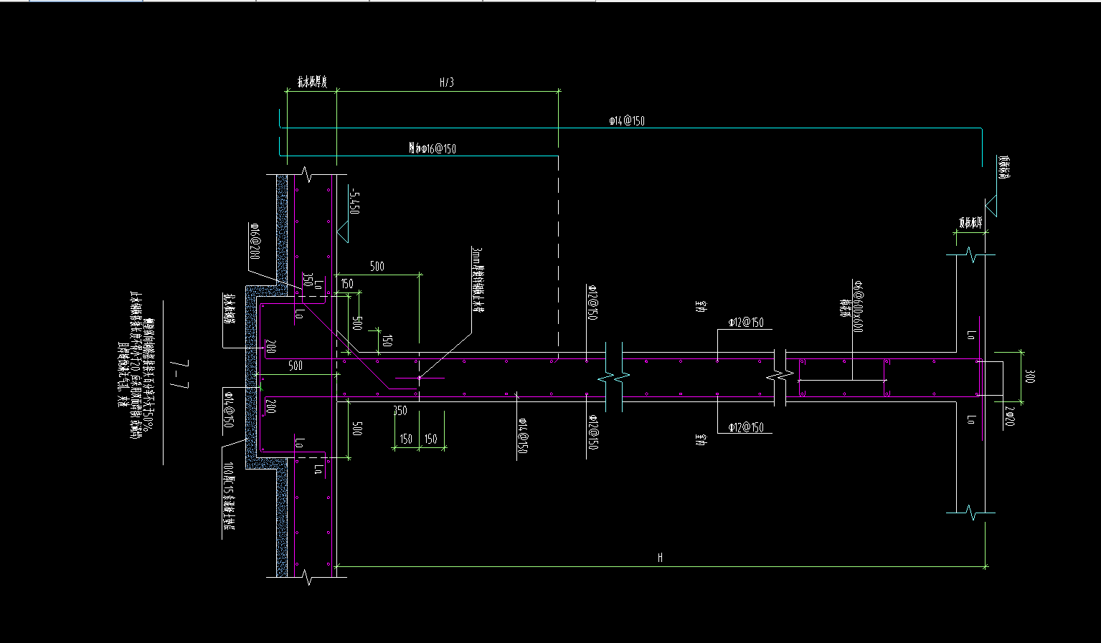The height and width of the screenshot is (643, 1101).
Task: Select the Φ6@600x600 tie bar label
Action: point(859,307)
